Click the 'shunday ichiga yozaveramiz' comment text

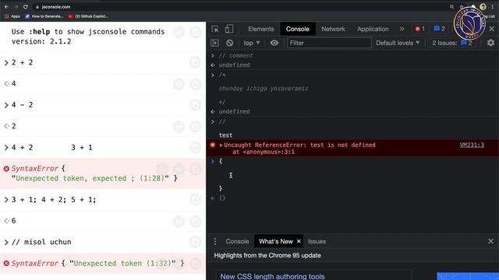(264, 89)
